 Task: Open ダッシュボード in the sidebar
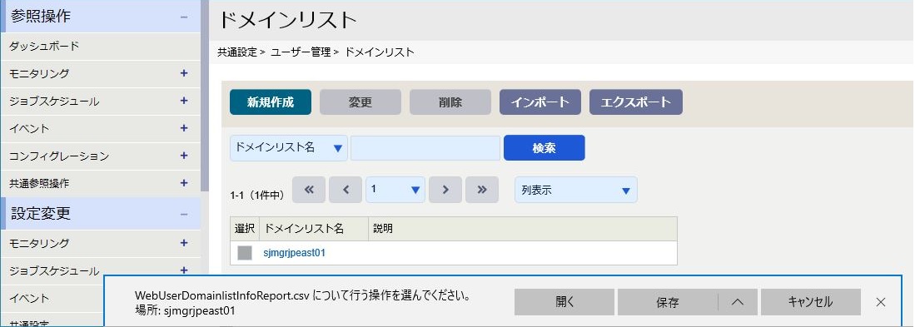point(44,46)
